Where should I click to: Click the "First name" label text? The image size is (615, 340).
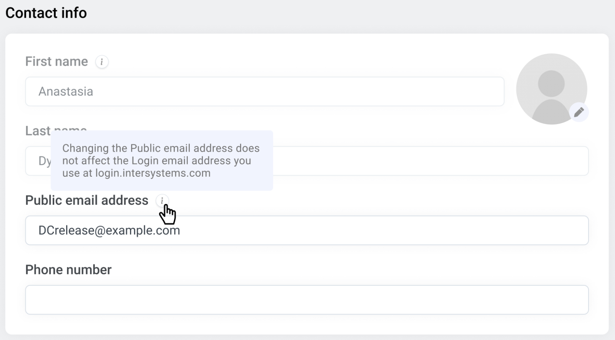57,61
